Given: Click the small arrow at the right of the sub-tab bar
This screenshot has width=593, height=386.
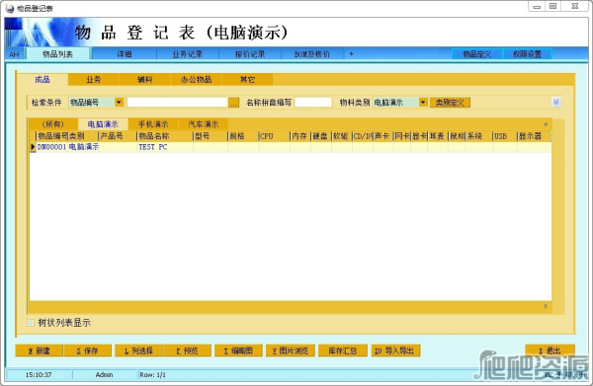Looking at the screenshot, I should pyautogui.click(x=546, y=124).
